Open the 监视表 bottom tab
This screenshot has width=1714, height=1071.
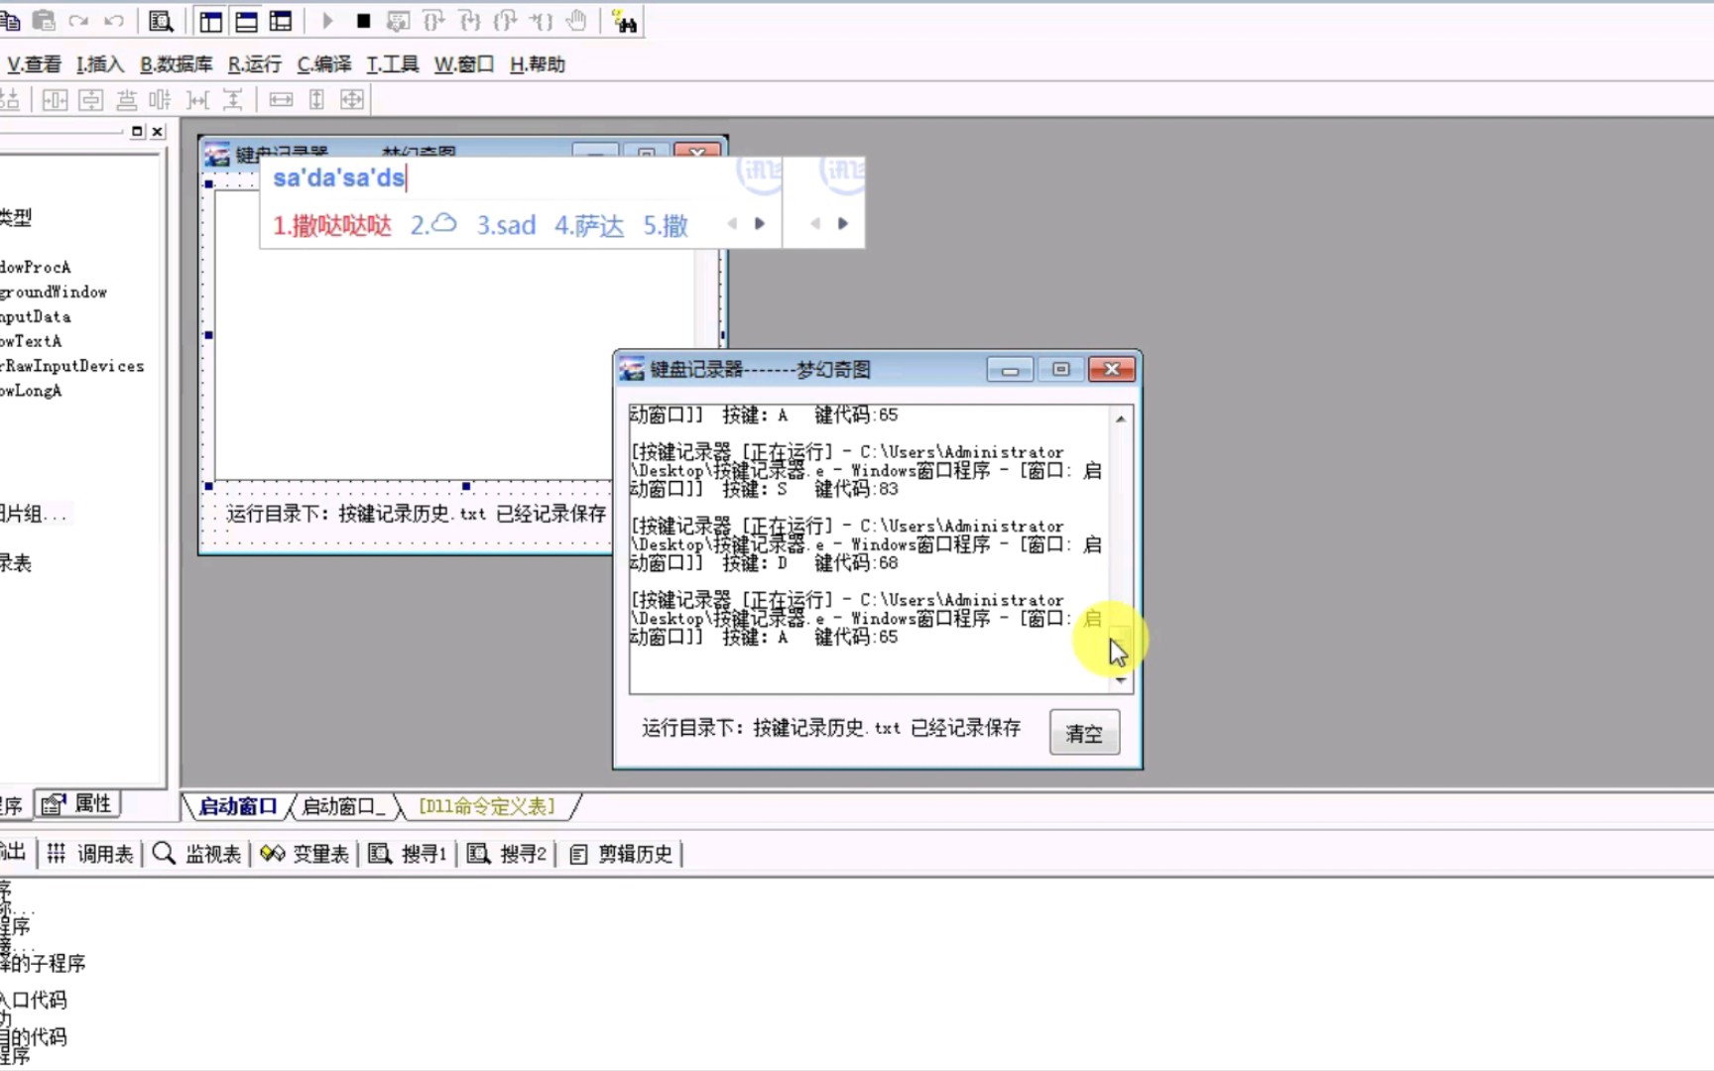(197, 854)
